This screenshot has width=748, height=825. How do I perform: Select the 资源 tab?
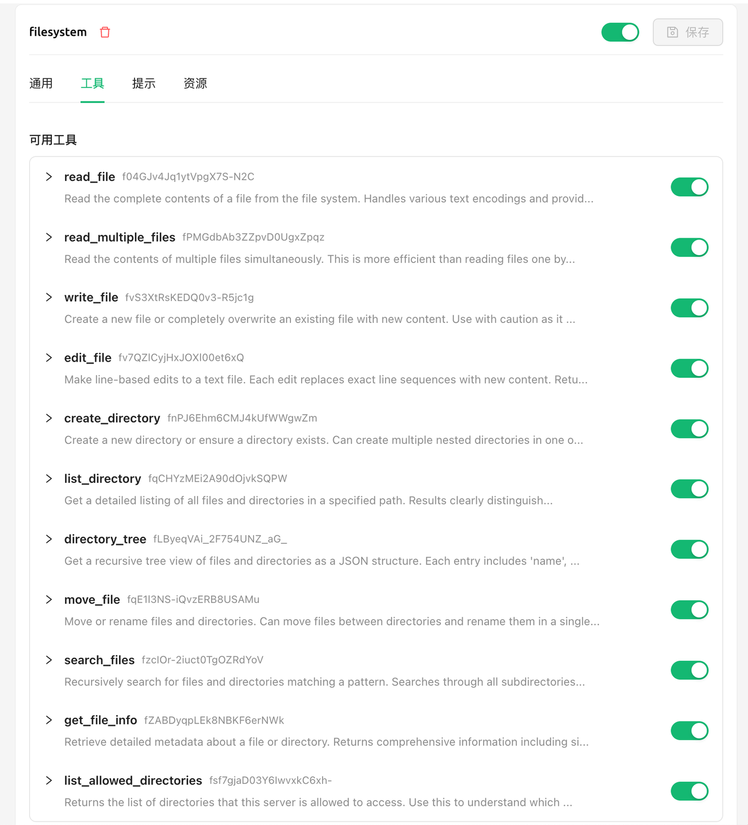195,83
